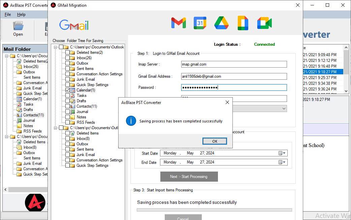Check the Tasks checkbox
This screenshot has width=351, height=220.
[x=67, y=96]
